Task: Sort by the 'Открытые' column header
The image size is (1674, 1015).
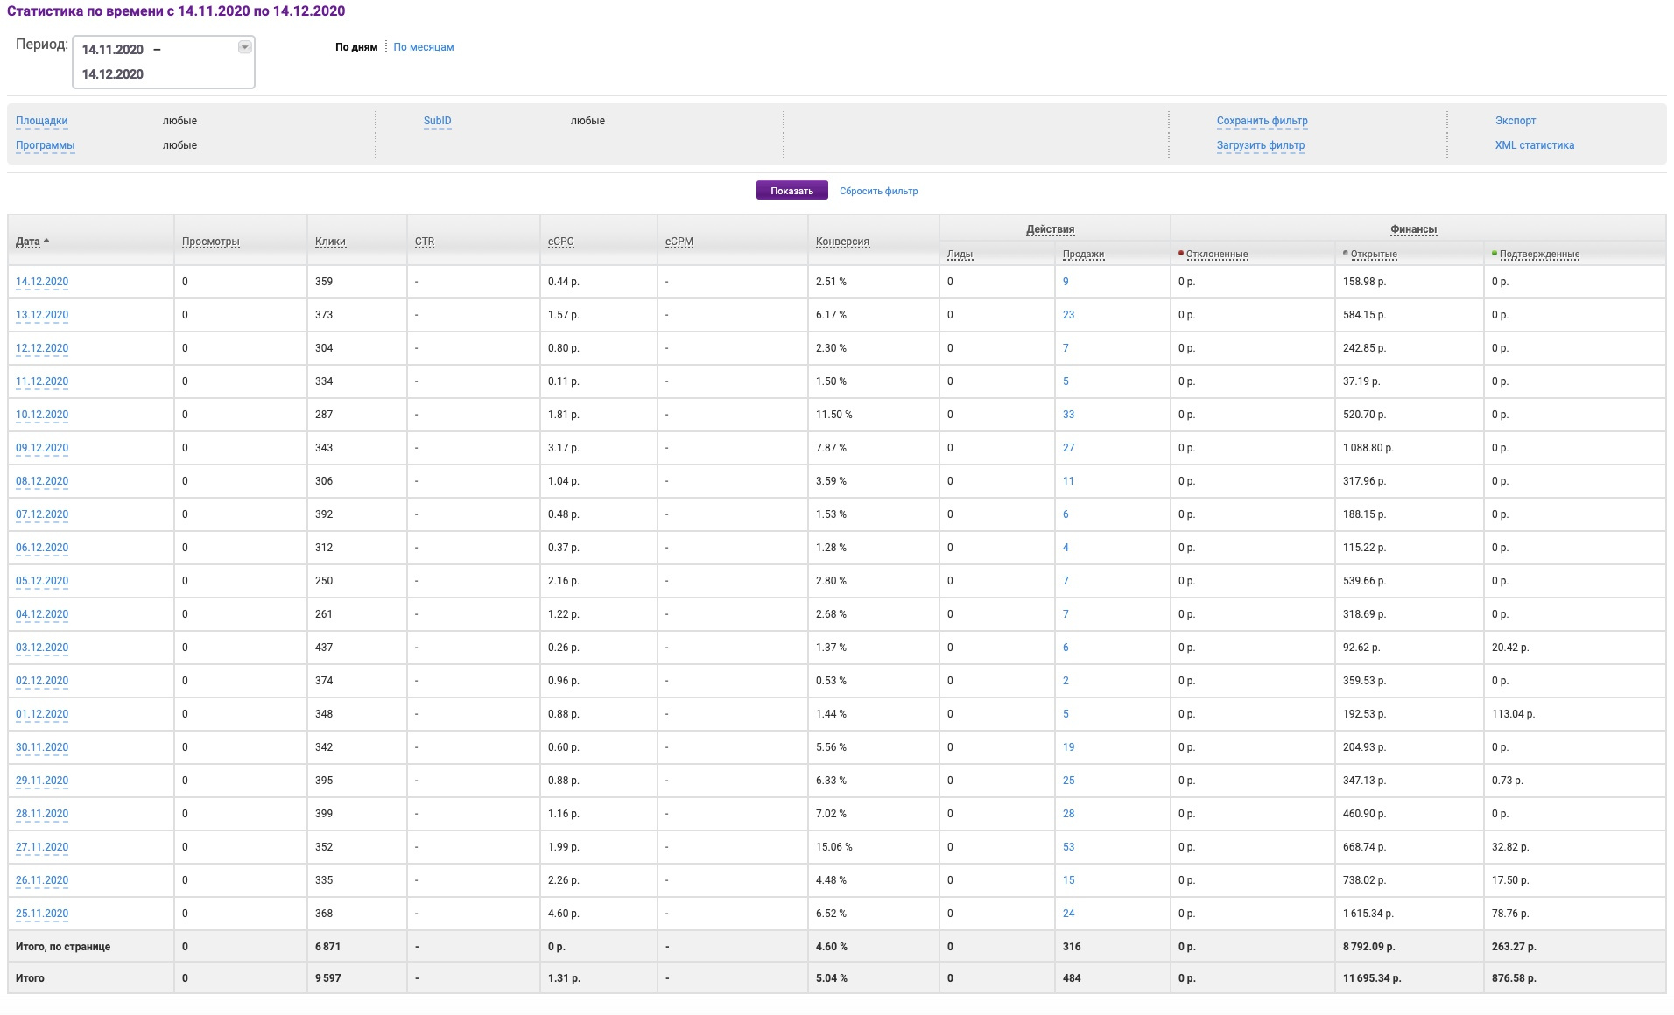Action: [1374, 255]
